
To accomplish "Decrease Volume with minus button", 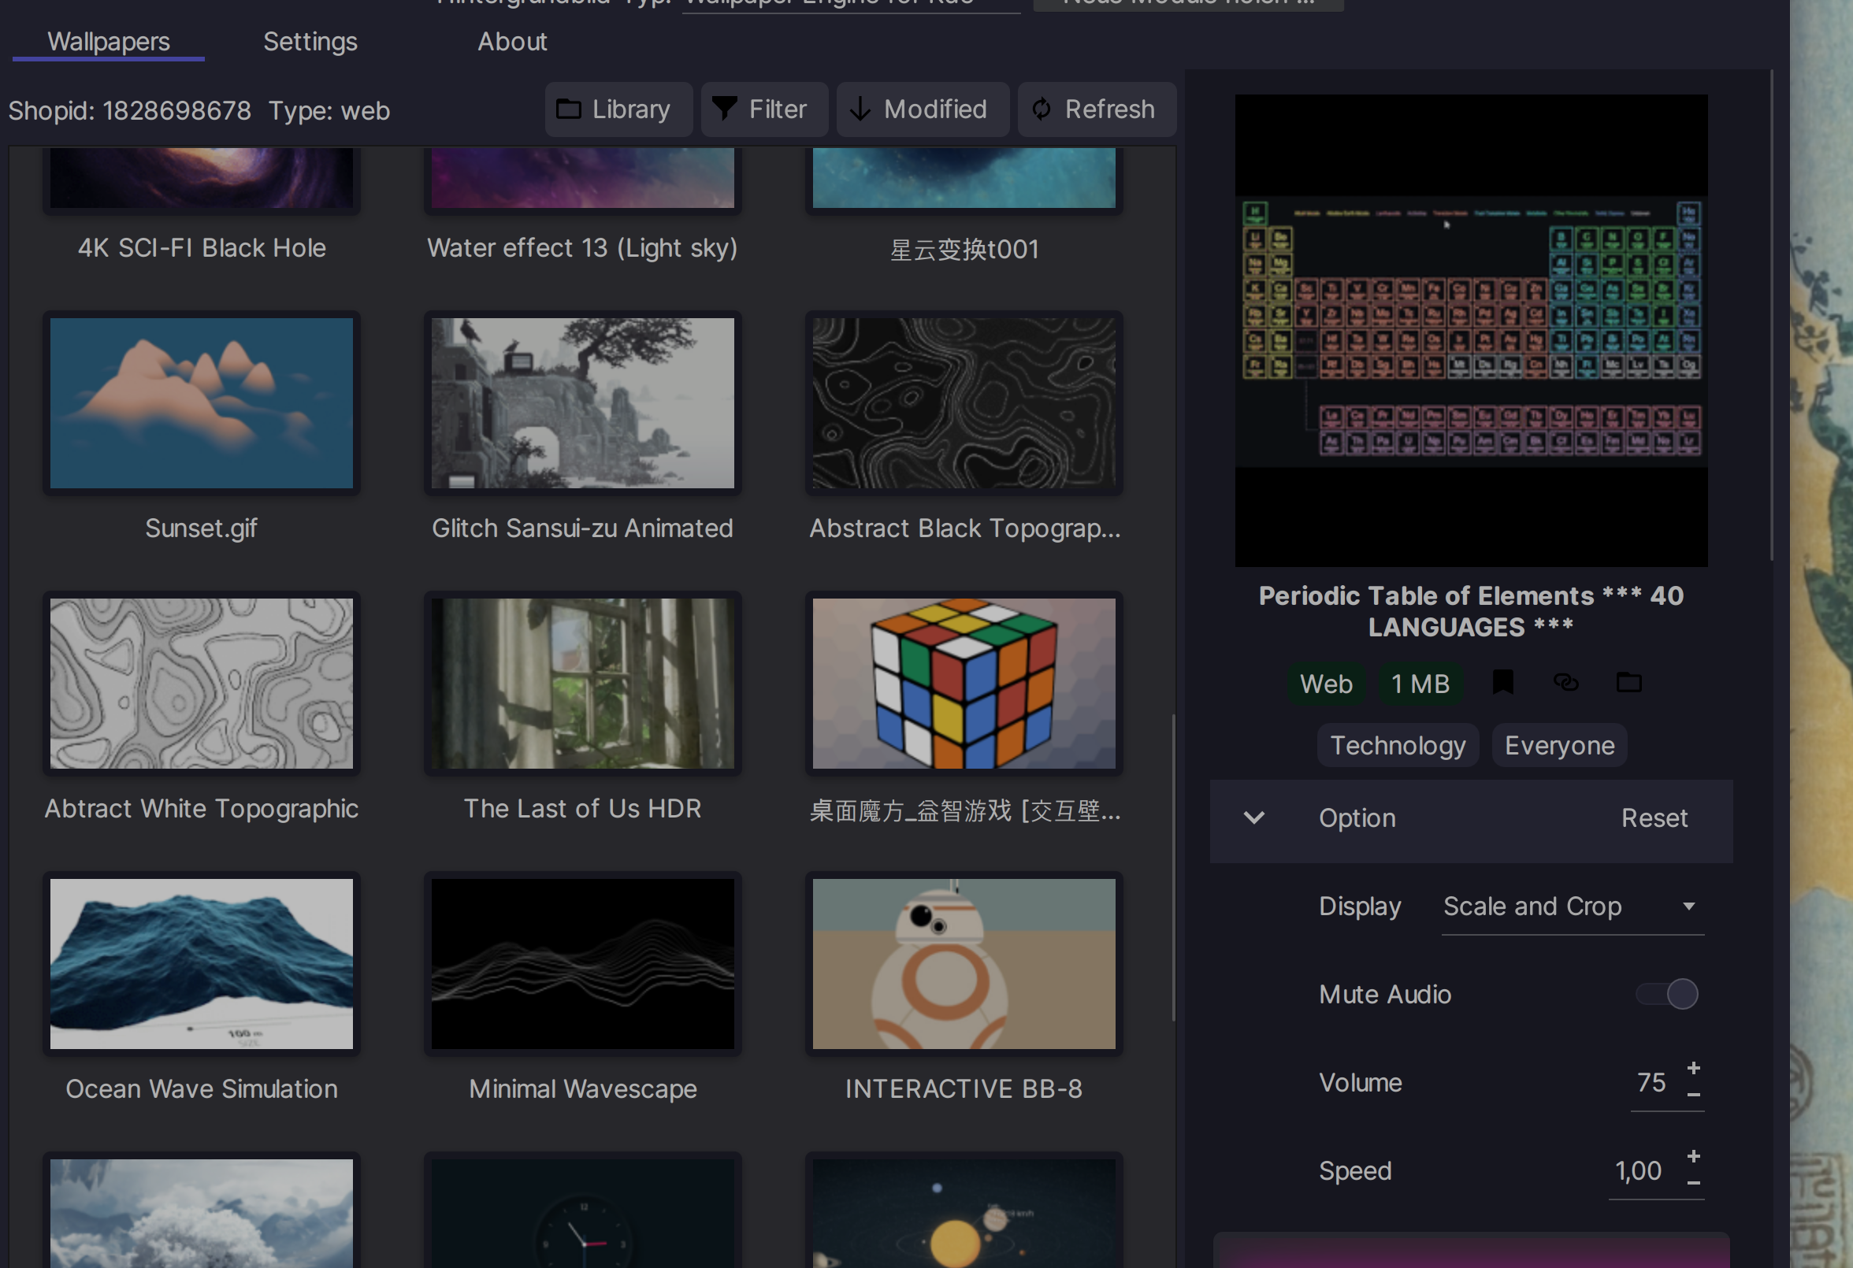I will click(x=1695, y=1095).
